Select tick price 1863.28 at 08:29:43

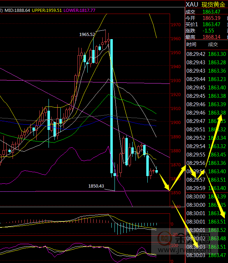pos(217,63)
